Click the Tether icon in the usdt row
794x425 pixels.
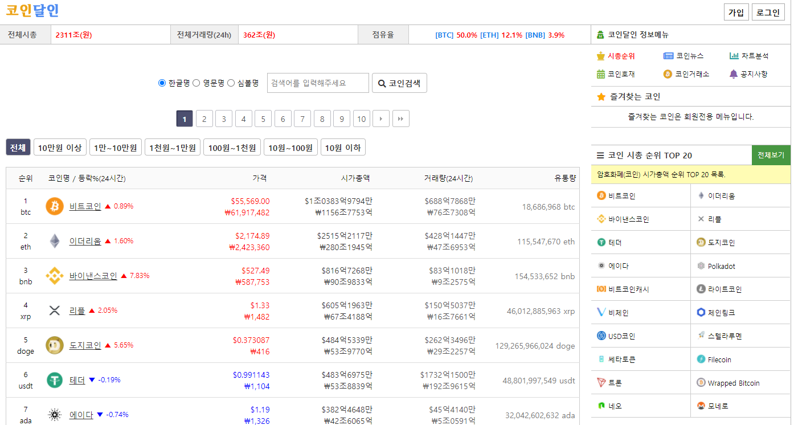tap(55, 380)
